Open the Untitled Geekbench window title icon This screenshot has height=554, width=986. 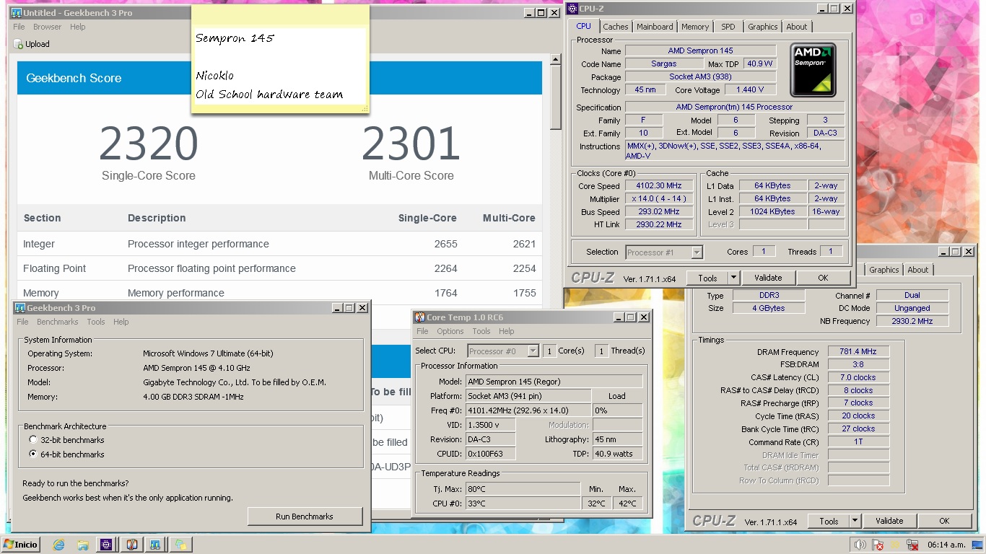pos(17,13)
